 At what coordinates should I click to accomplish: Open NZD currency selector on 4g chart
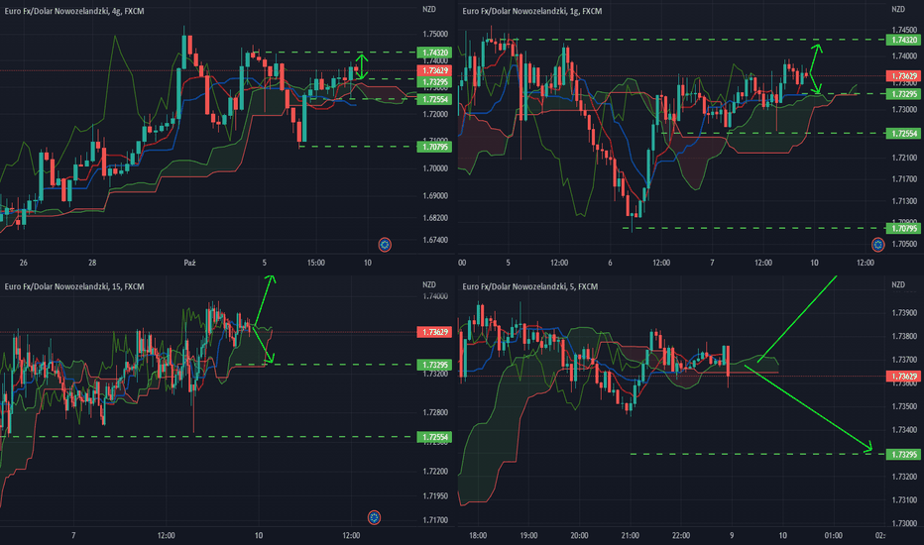tap(429, 10)
